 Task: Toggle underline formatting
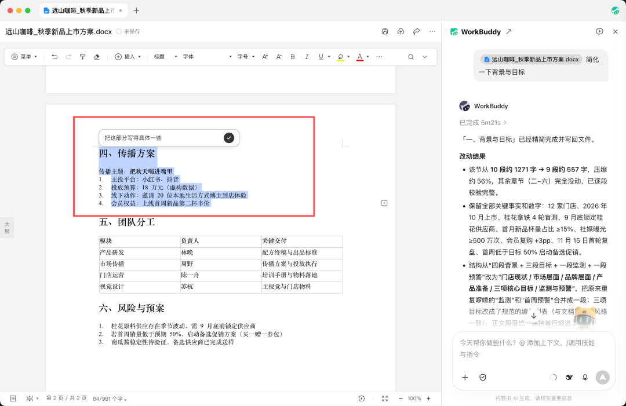tap(321, 57)
